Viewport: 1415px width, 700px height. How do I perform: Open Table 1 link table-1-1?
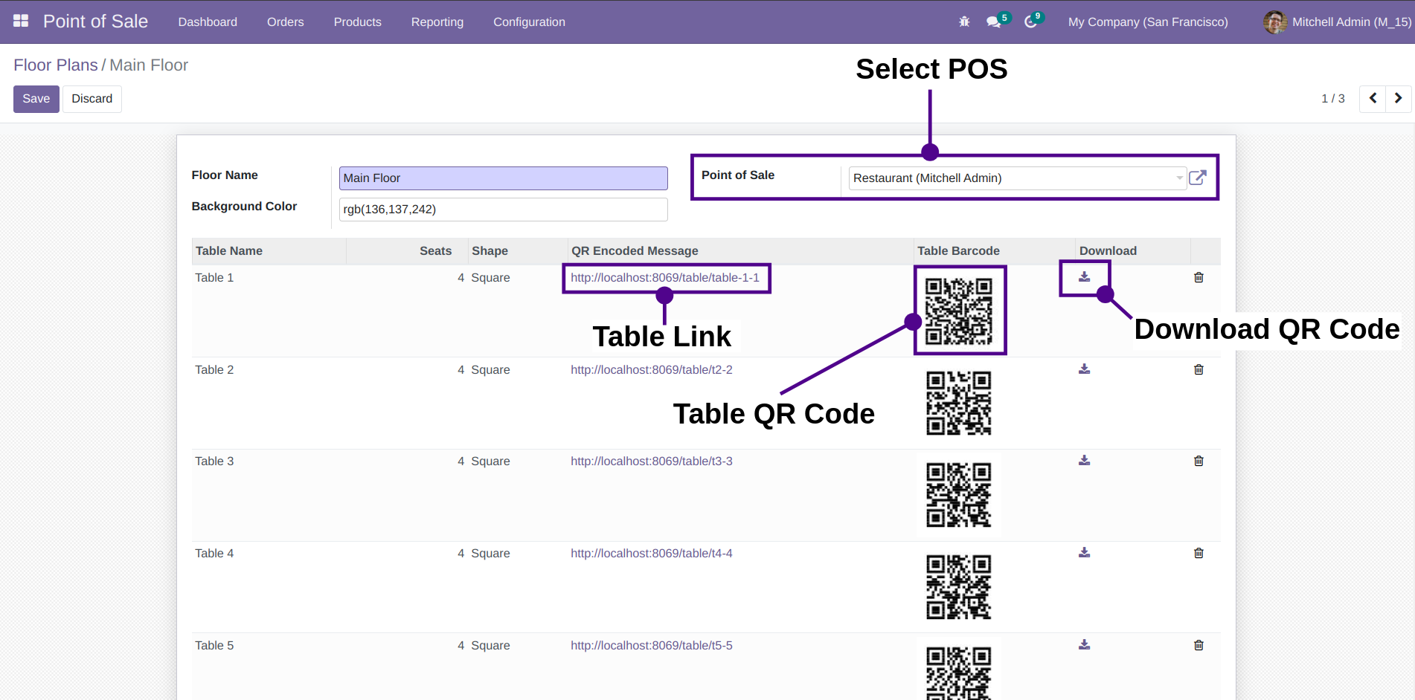point(665,277)
